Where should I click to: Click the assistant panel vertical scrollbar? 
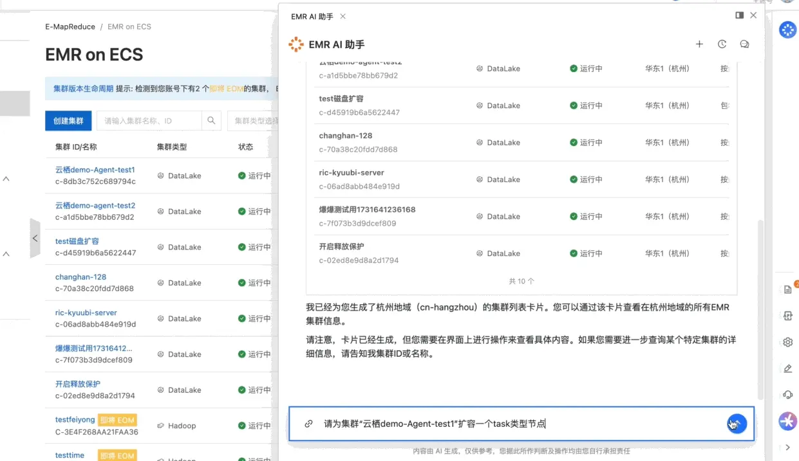click(760, 309)
